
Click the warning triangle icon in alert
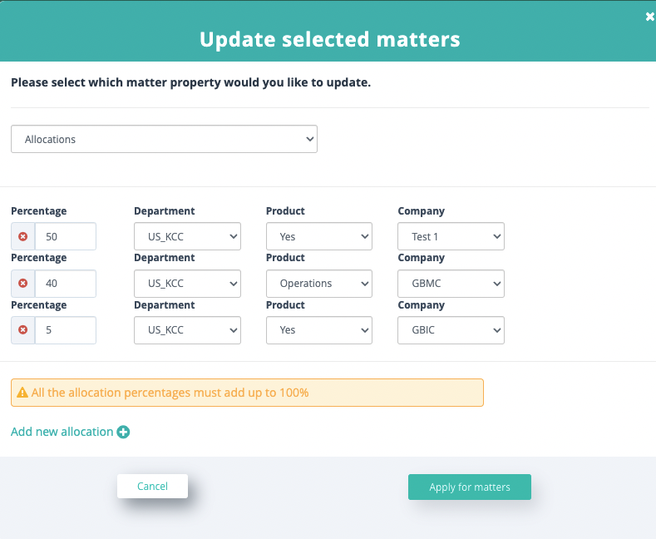22,393
